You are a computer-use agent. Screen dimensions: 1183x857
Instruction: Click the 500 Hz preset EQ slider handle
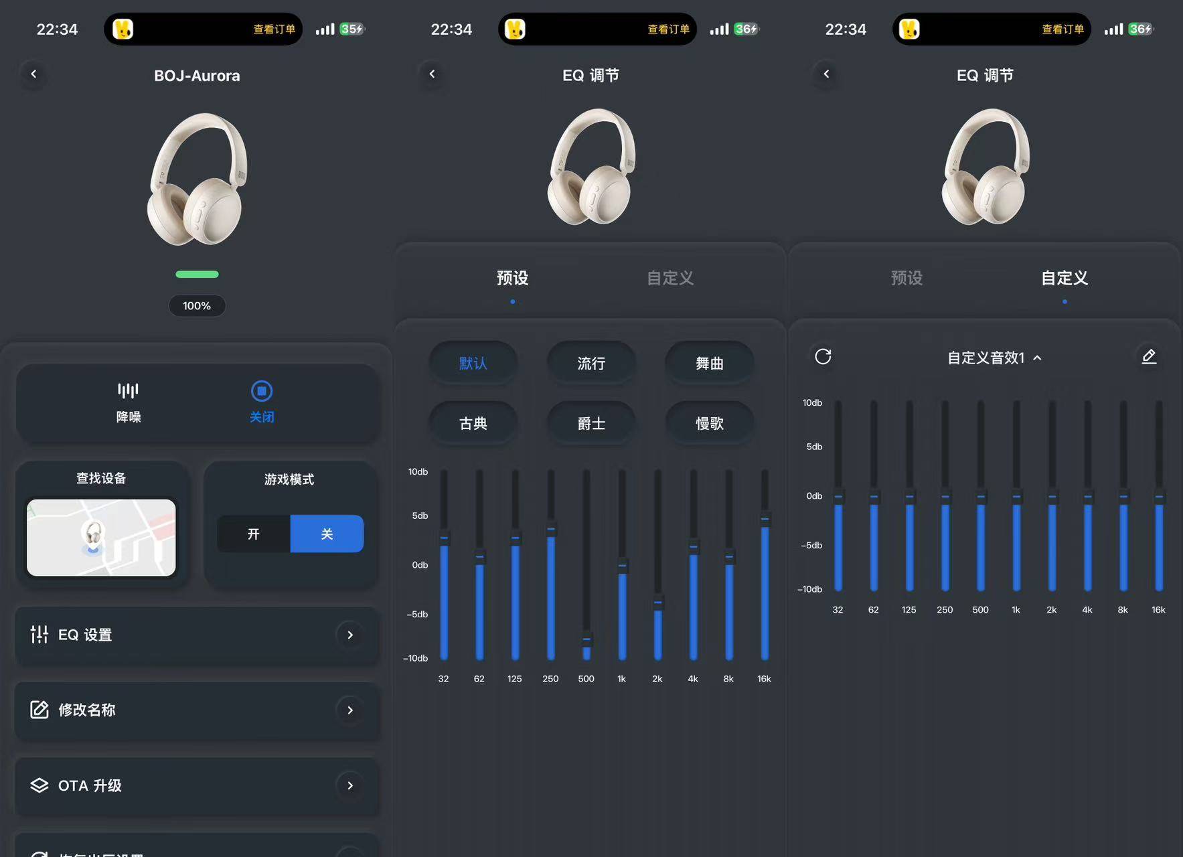(586, 638)
